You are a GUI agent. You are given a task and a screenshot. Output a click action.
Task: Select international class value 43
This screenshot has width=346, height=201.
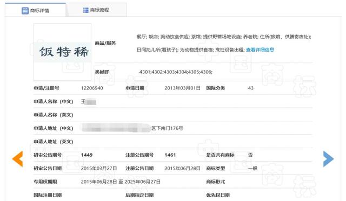251,88
